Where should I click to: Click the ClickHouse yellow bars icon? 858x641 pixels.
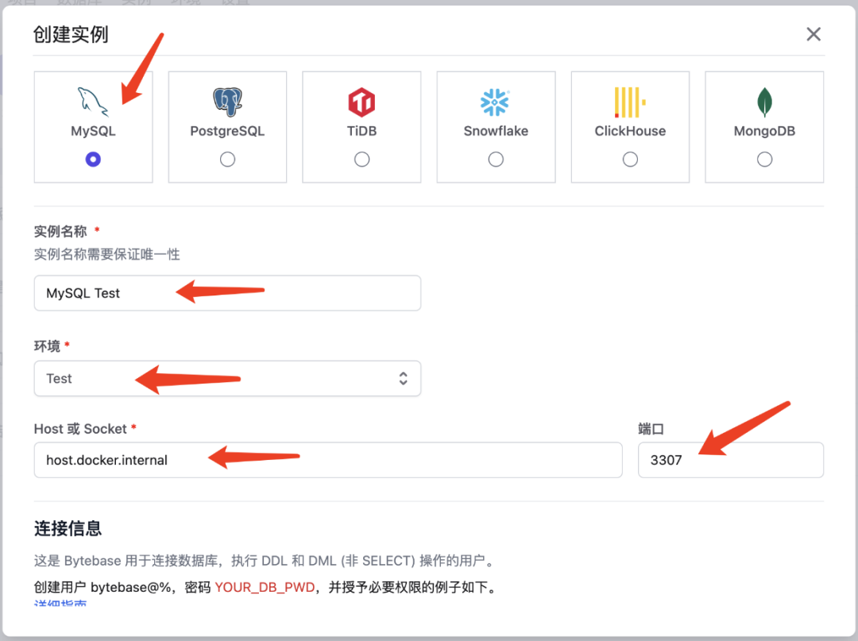630,102
